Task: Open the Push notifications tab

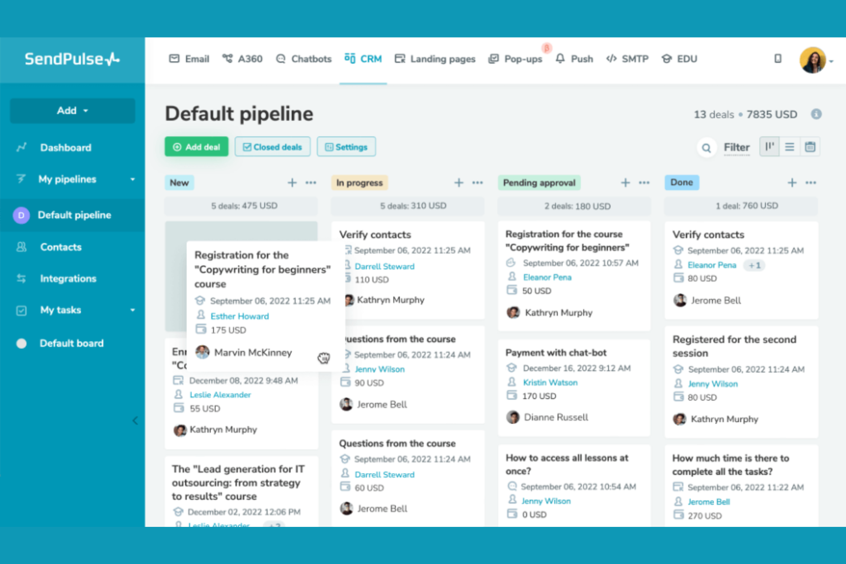Action: pos(574,59)
